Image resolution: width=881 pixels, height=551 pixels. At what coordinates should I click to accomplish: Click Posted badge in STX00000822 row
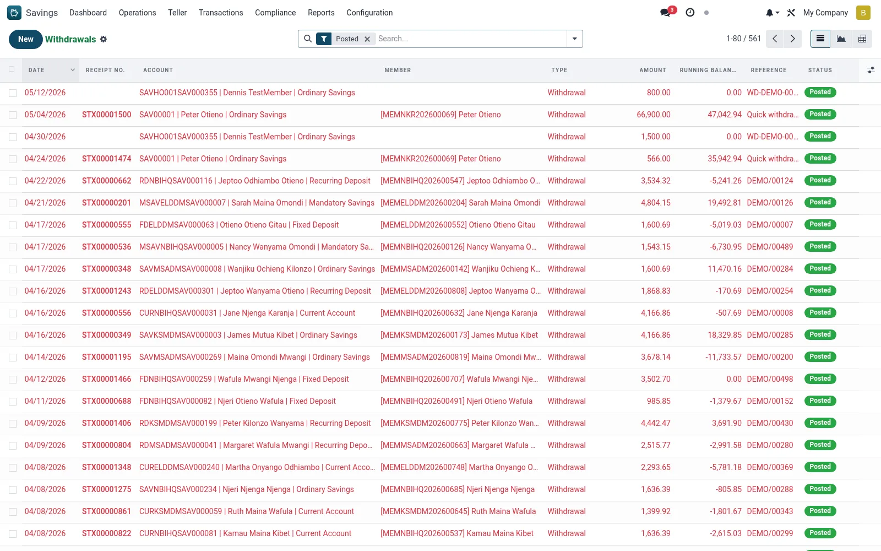tap(820, 533)
